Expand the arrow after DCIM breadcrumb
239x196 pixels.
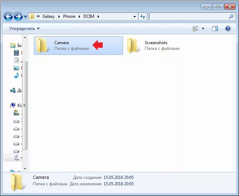(x=98, y=16)
